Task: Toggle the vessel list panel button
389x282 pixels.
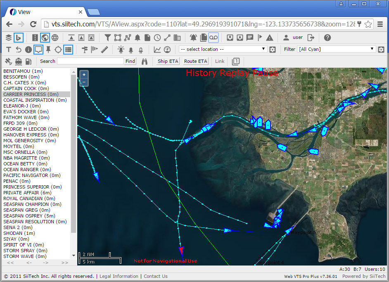Action: point(68,50)
